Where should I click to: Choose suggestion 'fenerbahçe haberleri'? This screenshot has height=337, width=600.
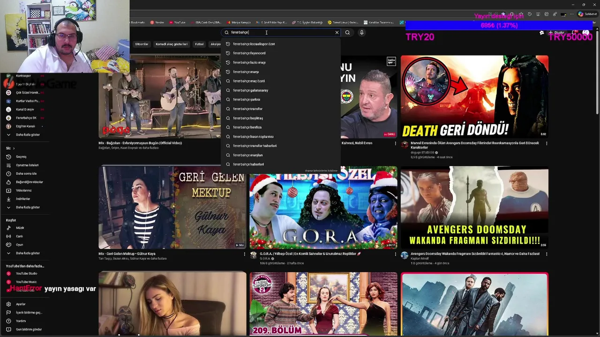(x=281, y=164)
